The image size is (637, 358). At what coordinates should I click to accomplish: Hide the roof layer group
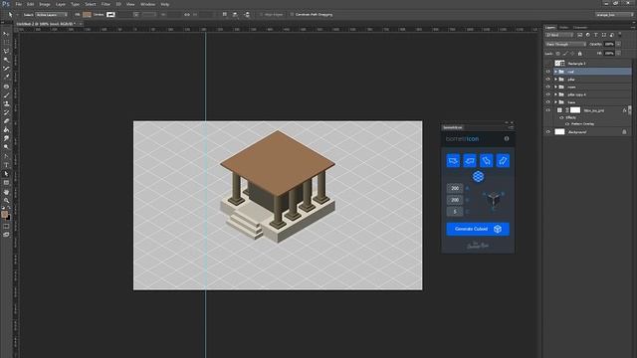coord(548,72)
